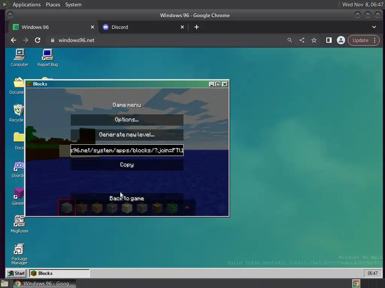
Task: Switch to the Discord tab
Action: [x=144, y=27]
